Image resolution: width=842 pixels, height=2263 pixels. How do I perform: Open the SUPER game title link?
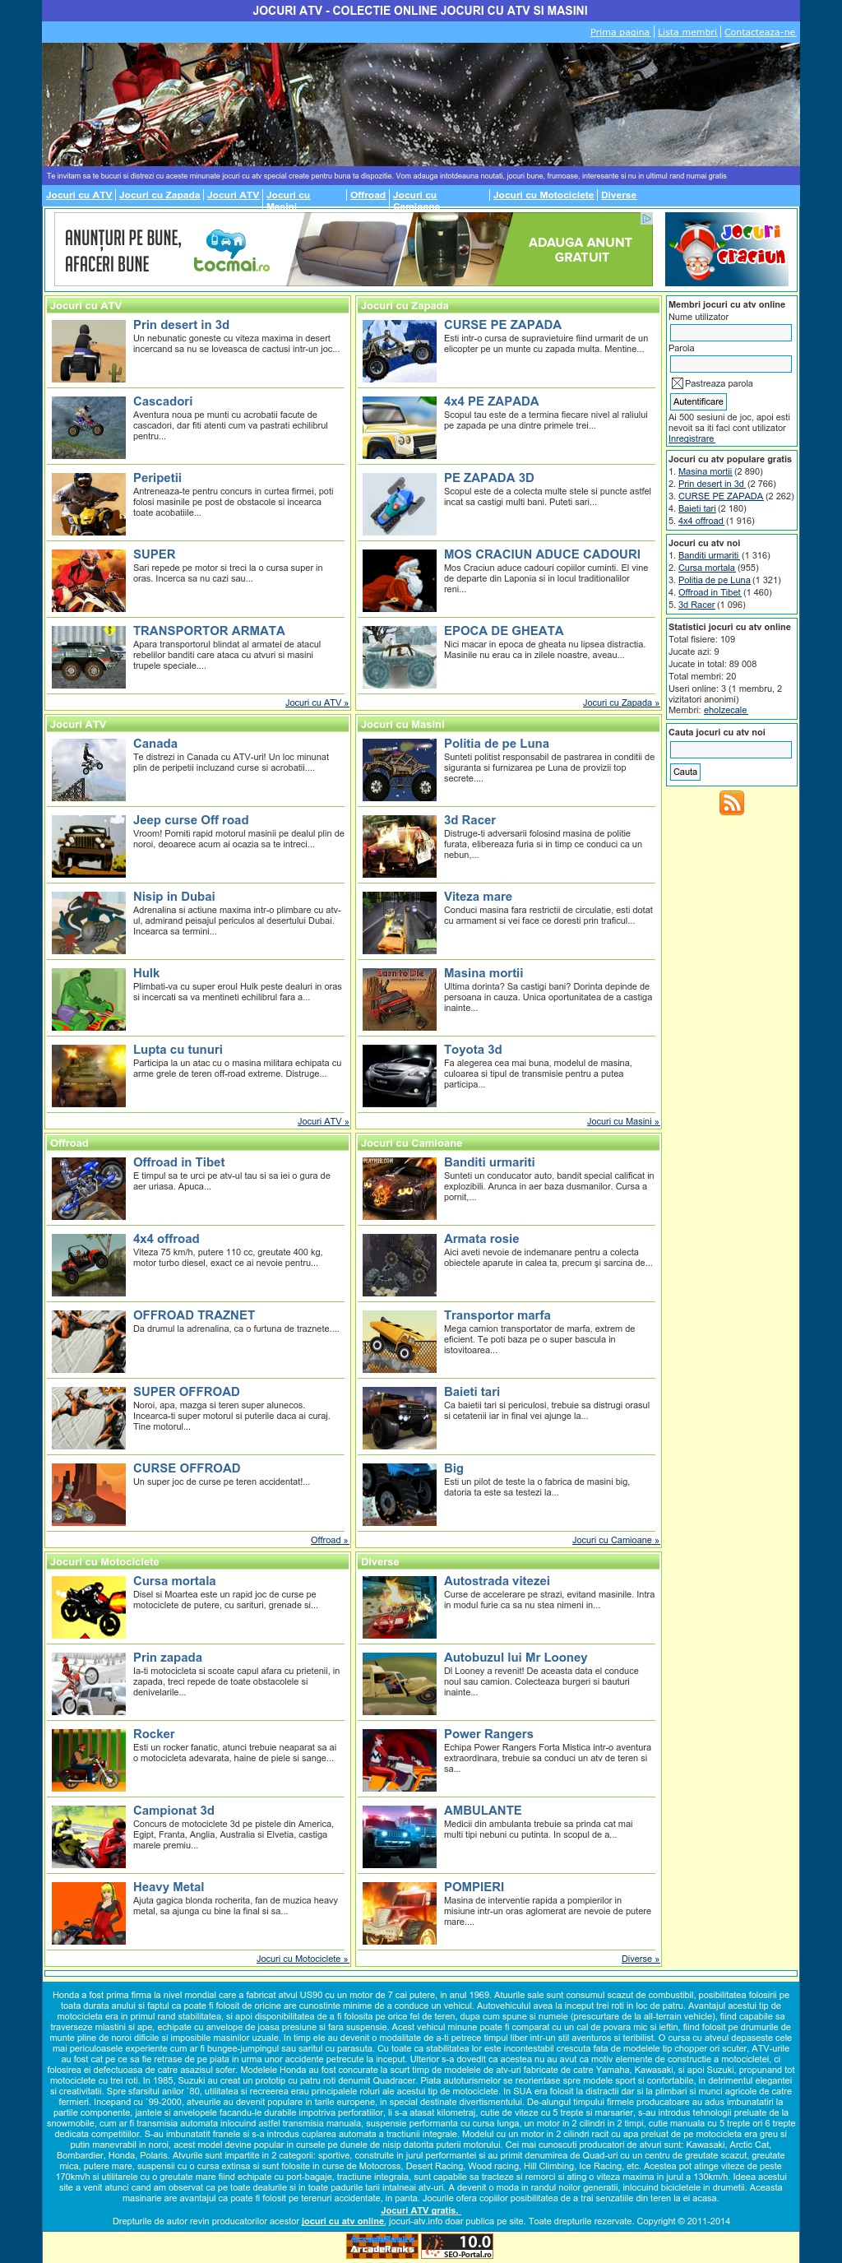[x=155, y=554]
